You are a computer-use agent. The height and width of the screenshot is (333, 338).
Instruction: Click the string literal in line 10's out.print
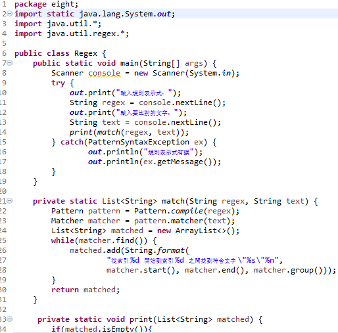[144, 93]
